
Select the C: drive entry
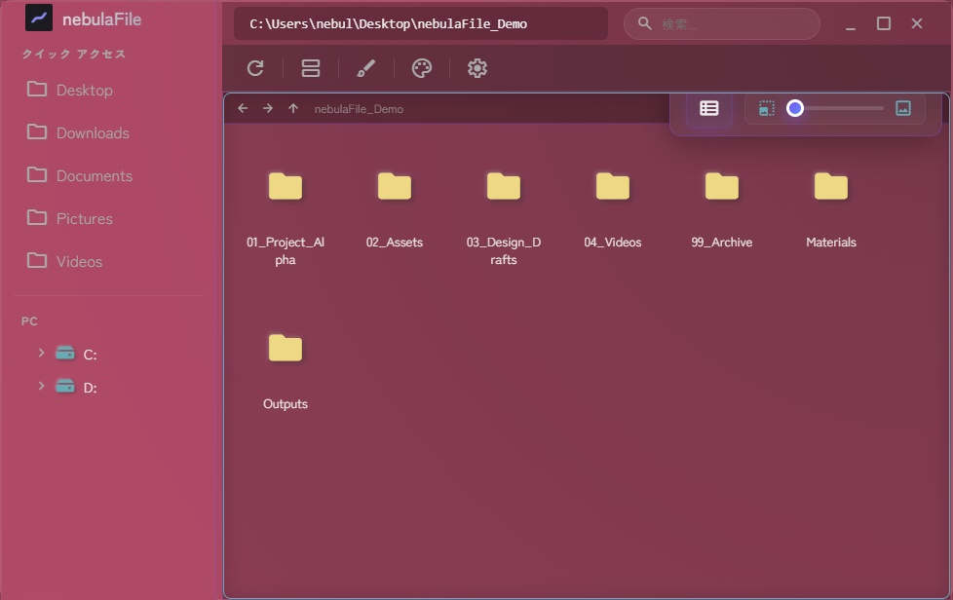(77, 354)
